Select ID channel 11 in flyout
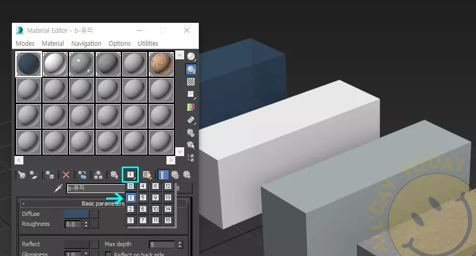 (156, 221)
